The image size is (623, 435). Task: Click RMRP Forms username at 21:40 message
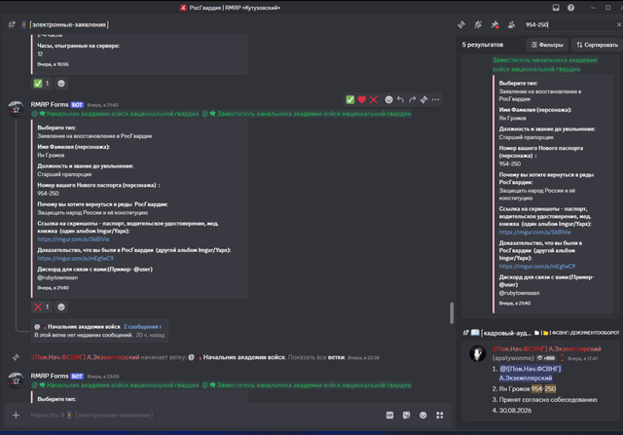coord(50,104)
